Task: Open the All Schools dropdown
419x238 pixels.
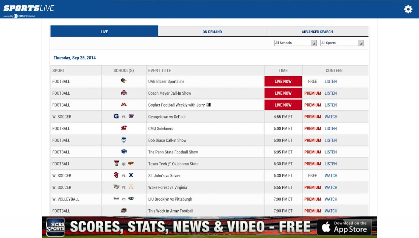Action: click(295, 43)
